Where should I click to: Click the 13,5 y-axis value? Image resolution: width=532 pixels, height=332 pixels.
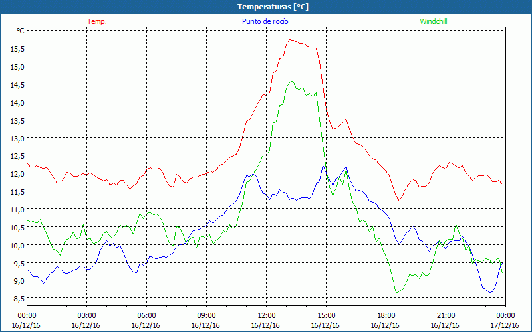[x=17, y=121]
